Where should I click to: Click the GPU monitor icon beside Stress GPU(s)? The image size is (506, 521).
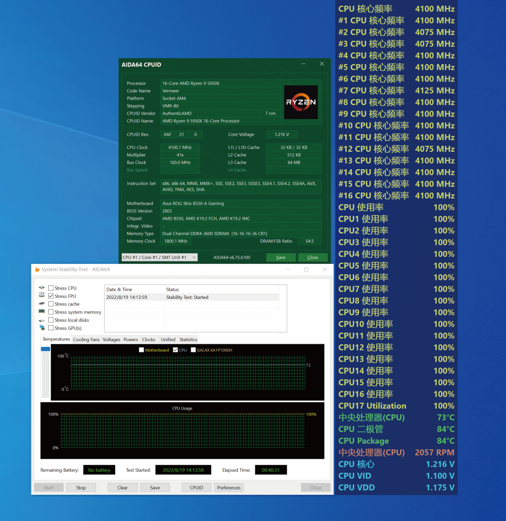tap(42, 327)
